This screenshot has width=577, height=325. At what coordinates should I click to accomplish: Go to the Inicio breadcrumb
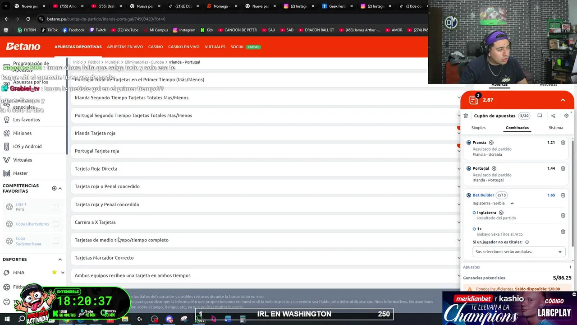[78, 62]
